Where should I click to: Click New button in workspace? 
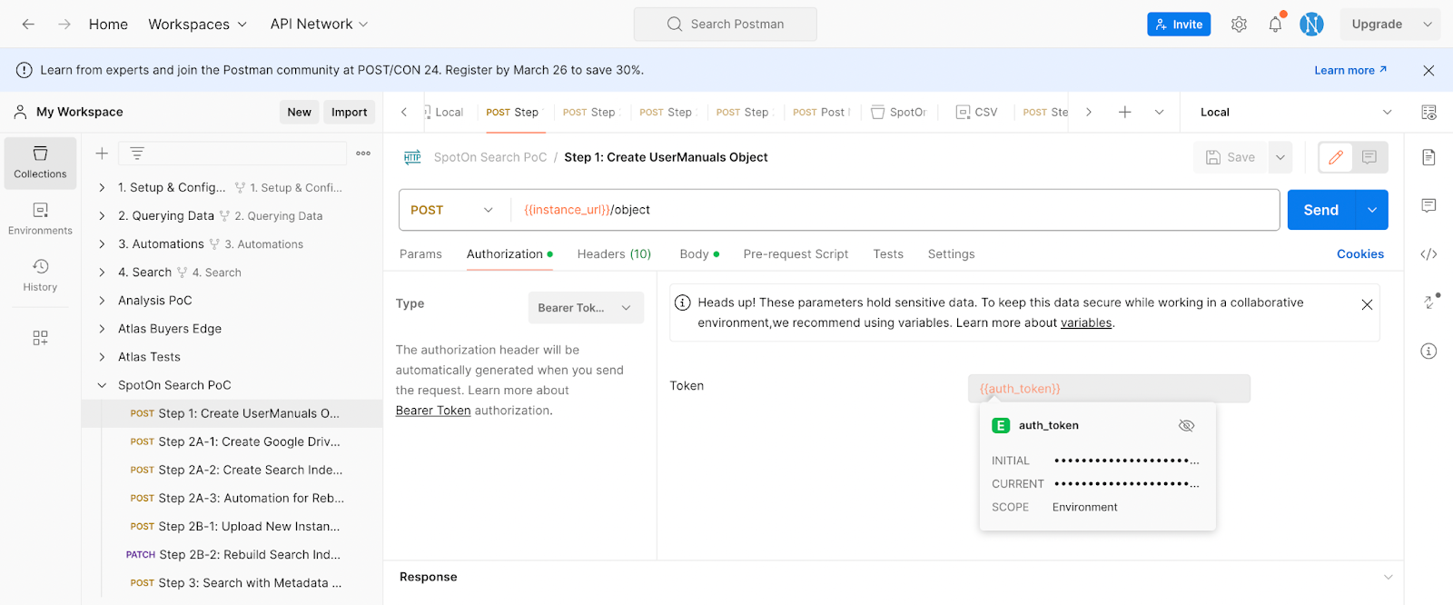299,112
